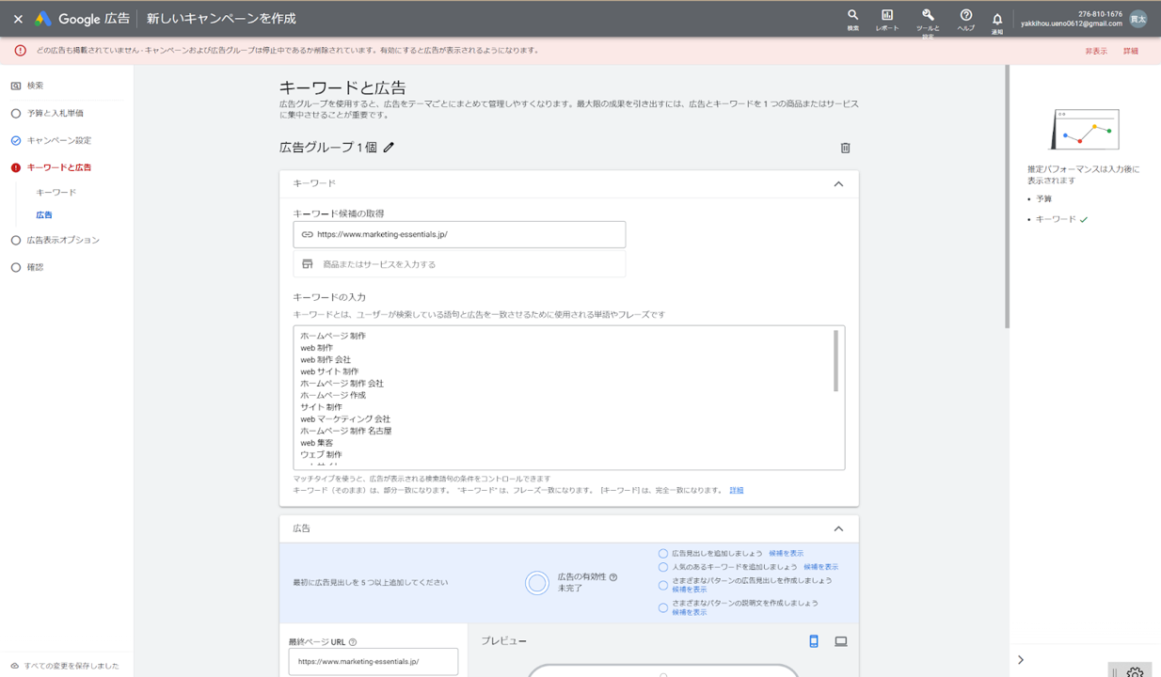Click the 詳細 link in the alert banner
Image resolution: width=1161 pixels, height=677 pixels.
(x=1131, y=51)
